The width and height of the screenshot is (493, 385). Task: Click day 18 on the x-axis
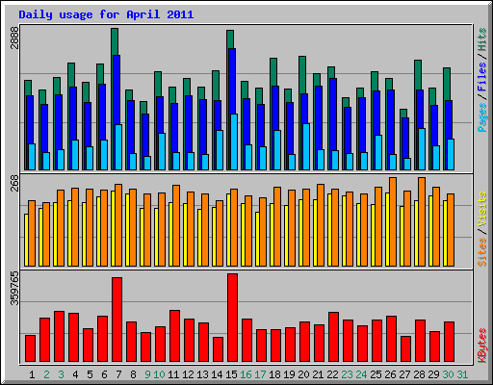[274, 374]
